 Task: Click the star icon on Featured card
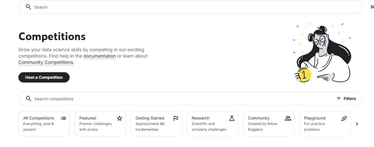pos(119,118)
